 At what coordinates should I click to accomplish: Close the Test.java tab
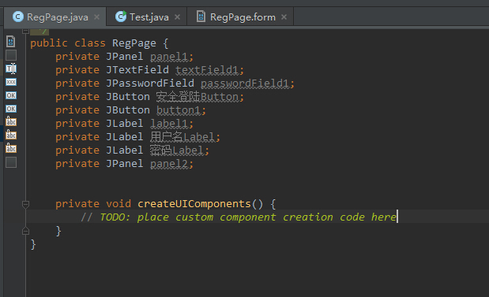[x=178, y=17]
